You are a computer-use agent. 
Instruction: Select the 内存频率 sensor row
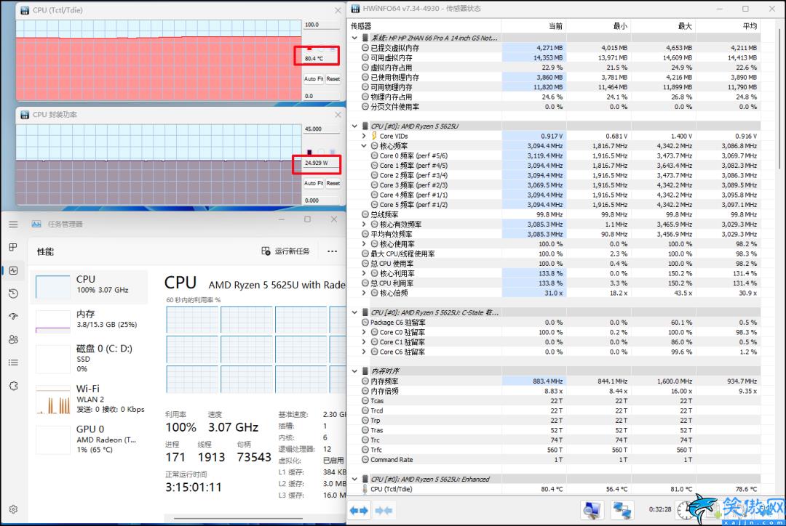point(556,381)
